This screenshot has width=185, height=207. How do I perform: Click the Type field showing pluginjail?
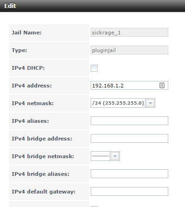tap(129, 50)
